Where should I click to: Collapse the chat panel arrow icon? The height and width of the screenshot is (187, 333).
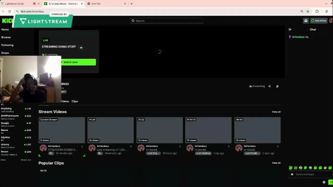pyautogui.click(x=290, y=29)
